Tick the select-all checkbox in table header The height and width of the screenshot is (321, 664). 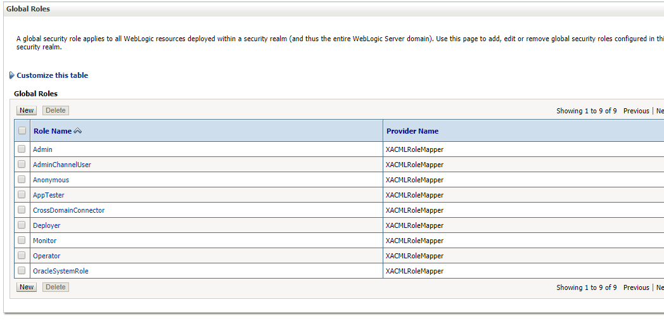click(x=22, y=130)
